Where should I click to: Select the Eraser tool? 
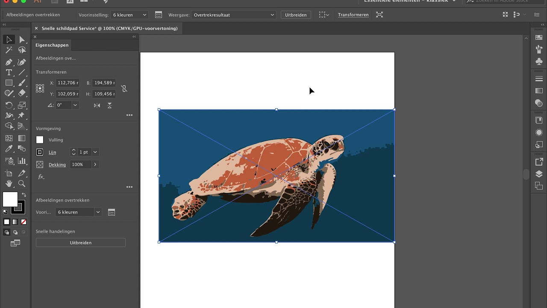(22, 93)
